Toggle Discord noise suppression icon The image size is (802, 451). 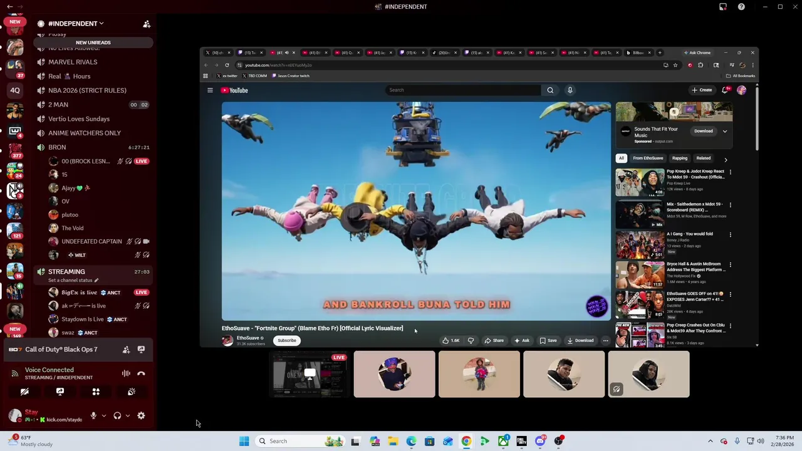pyautogui.click(x=126, y=373)
